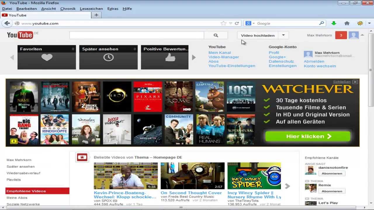Subscribe to danisnotonfire channel
Image resolution: width=374 pixels, height=210 pixels.
(332, 174)
